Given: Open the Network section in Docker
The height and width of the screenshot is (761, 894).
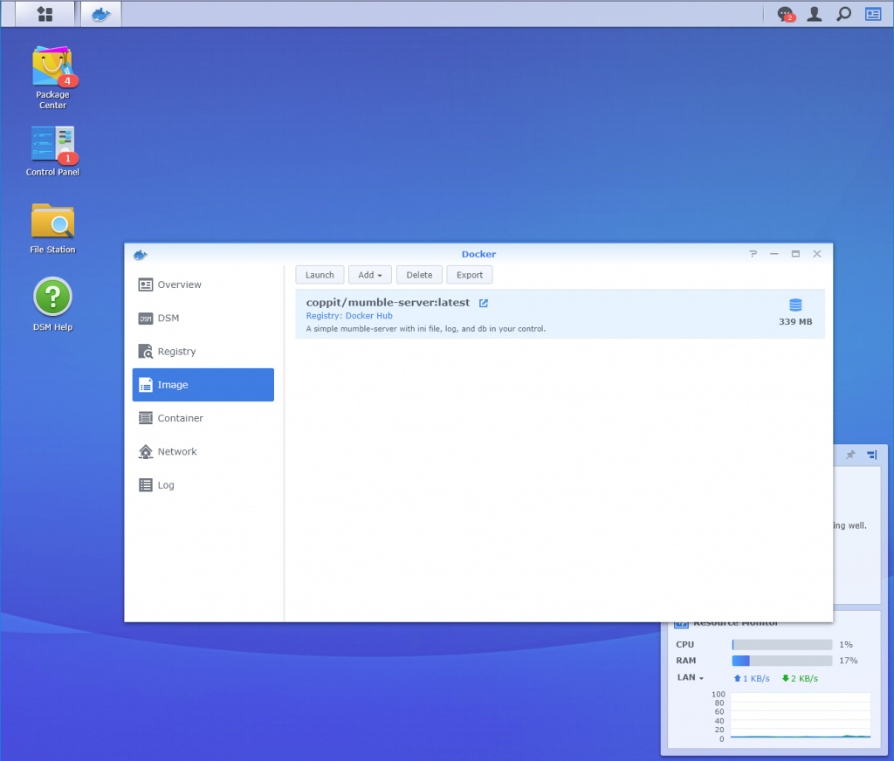Looking at the screenshot, I should point(175,451).
